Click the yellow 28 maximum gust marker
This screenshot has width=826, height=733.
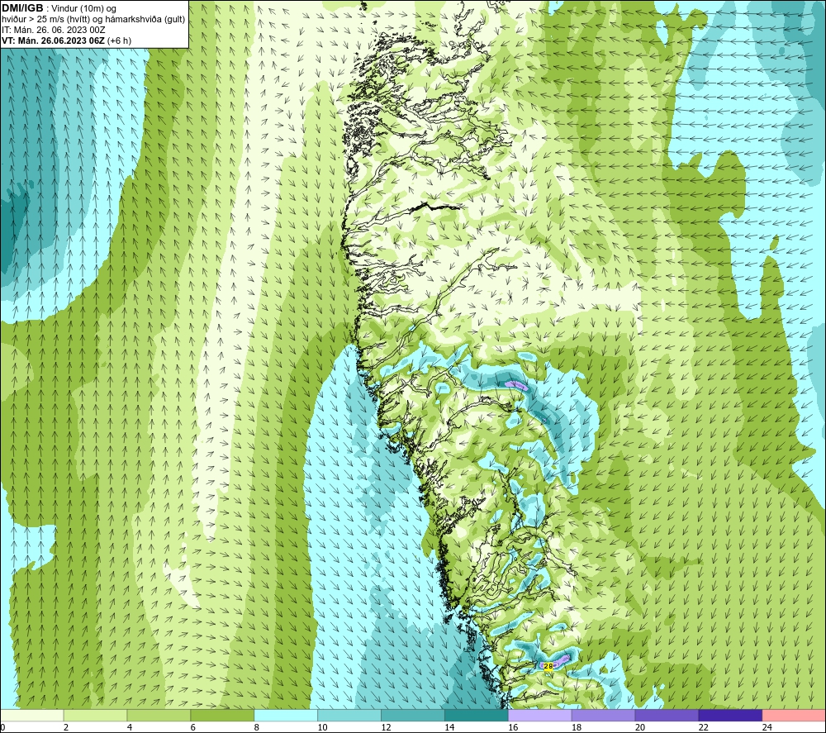(x=548, y=666)
